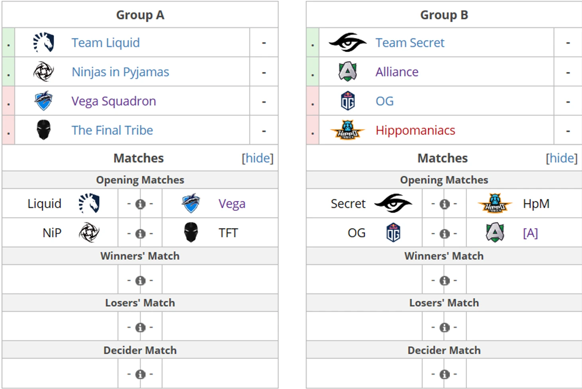Follow the Ninjas in Pyjamas link
This screenshot has height=389, width=582.
(120, 72)
